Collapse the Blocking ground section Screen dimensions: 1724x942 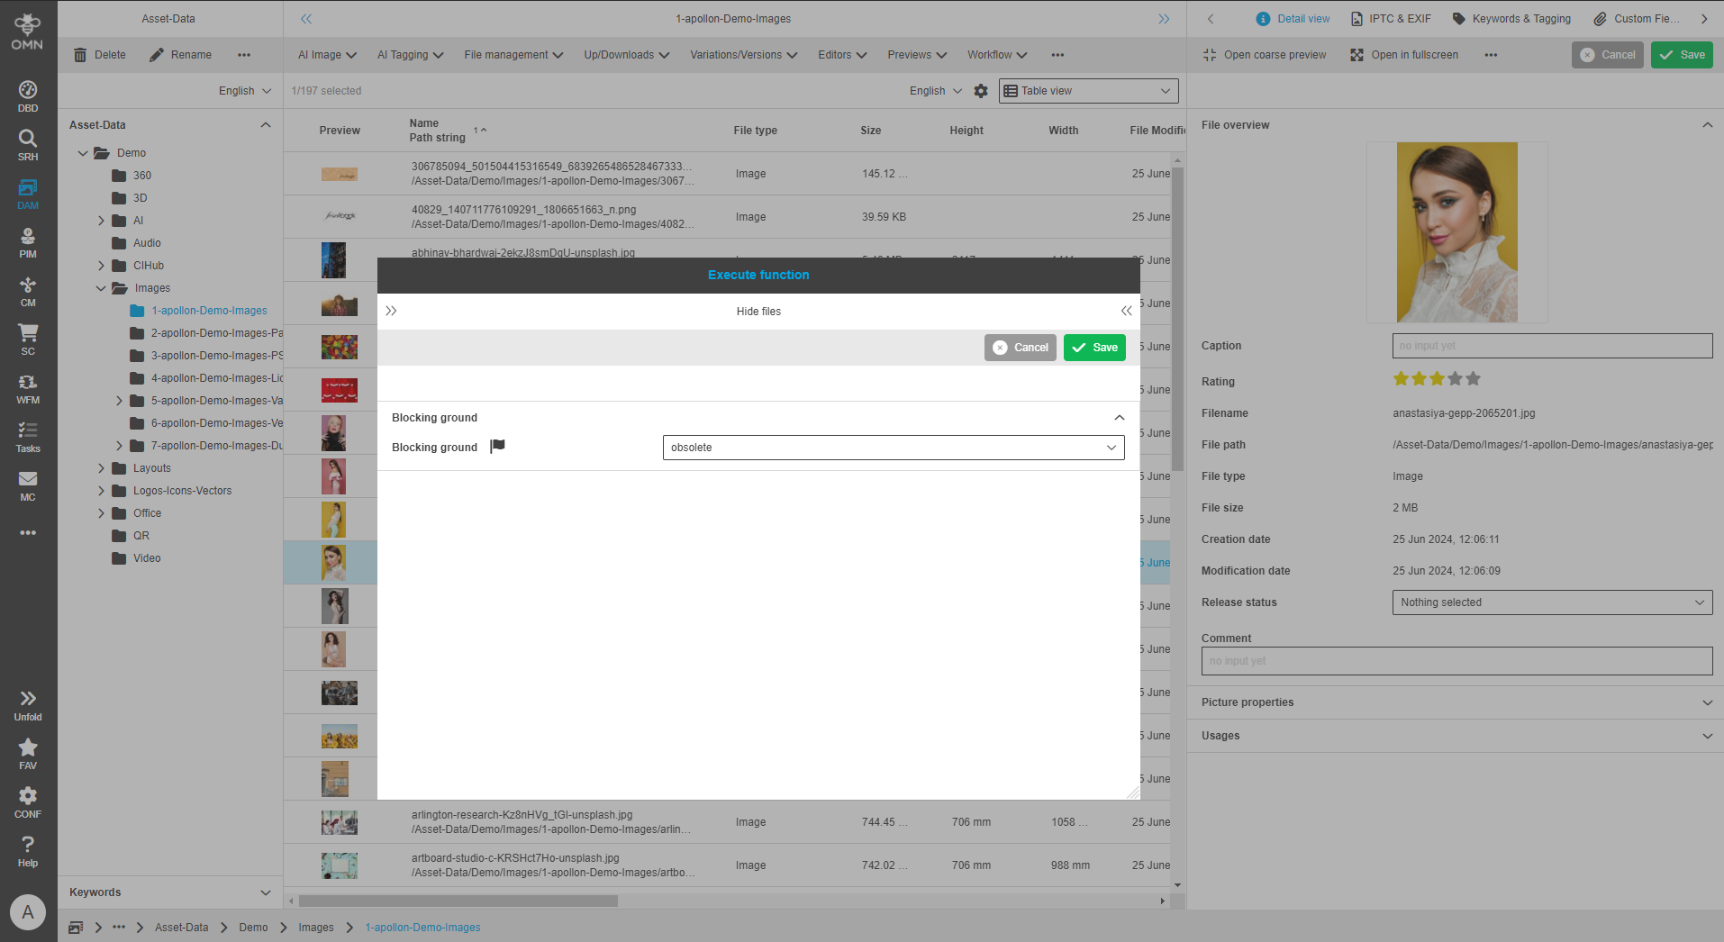1119,418
